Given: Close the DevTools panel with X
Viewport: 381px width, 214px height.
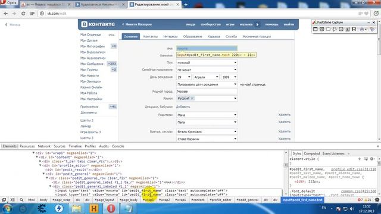Looking at the screenshot, I should (x=378, y=146).
